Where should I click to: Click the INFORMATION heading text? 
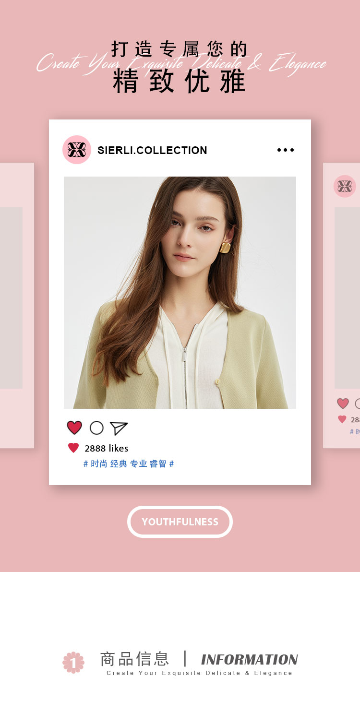point(250,660)
